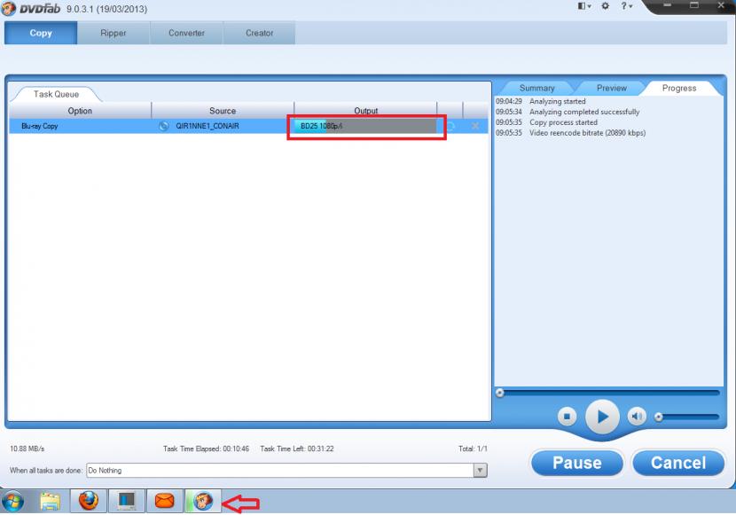This screenshot has height=515, width=736.
Task: Open the Creator tab
Action: click(259, 33)
